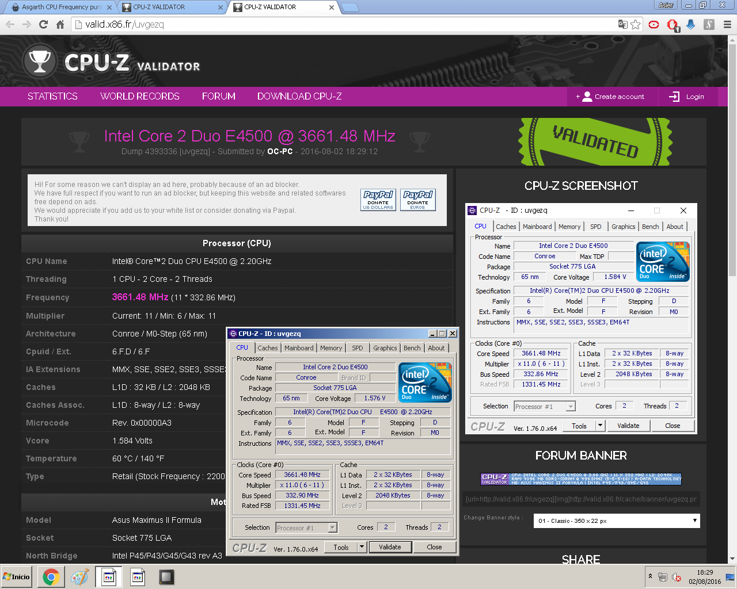Click the PayPal Donate Euros button
This screenshot has height=589, width=737.
tap(418, 200)
